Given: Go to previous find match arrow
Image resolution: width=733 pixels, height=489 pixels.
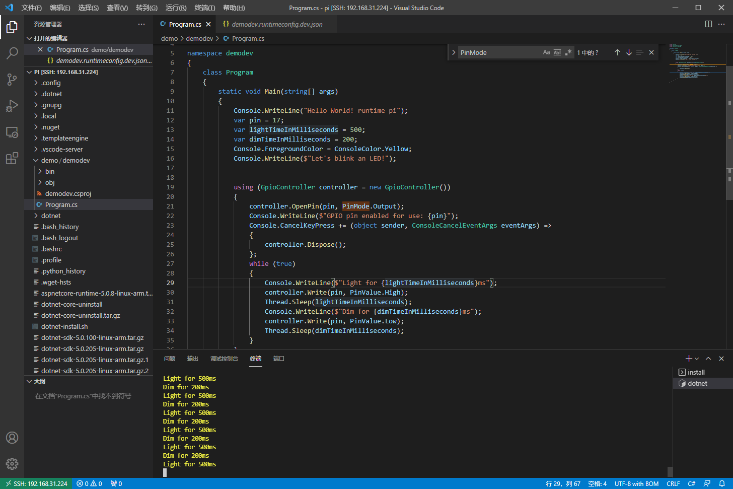Looking at the screenshot, I should tap(617, 52).
